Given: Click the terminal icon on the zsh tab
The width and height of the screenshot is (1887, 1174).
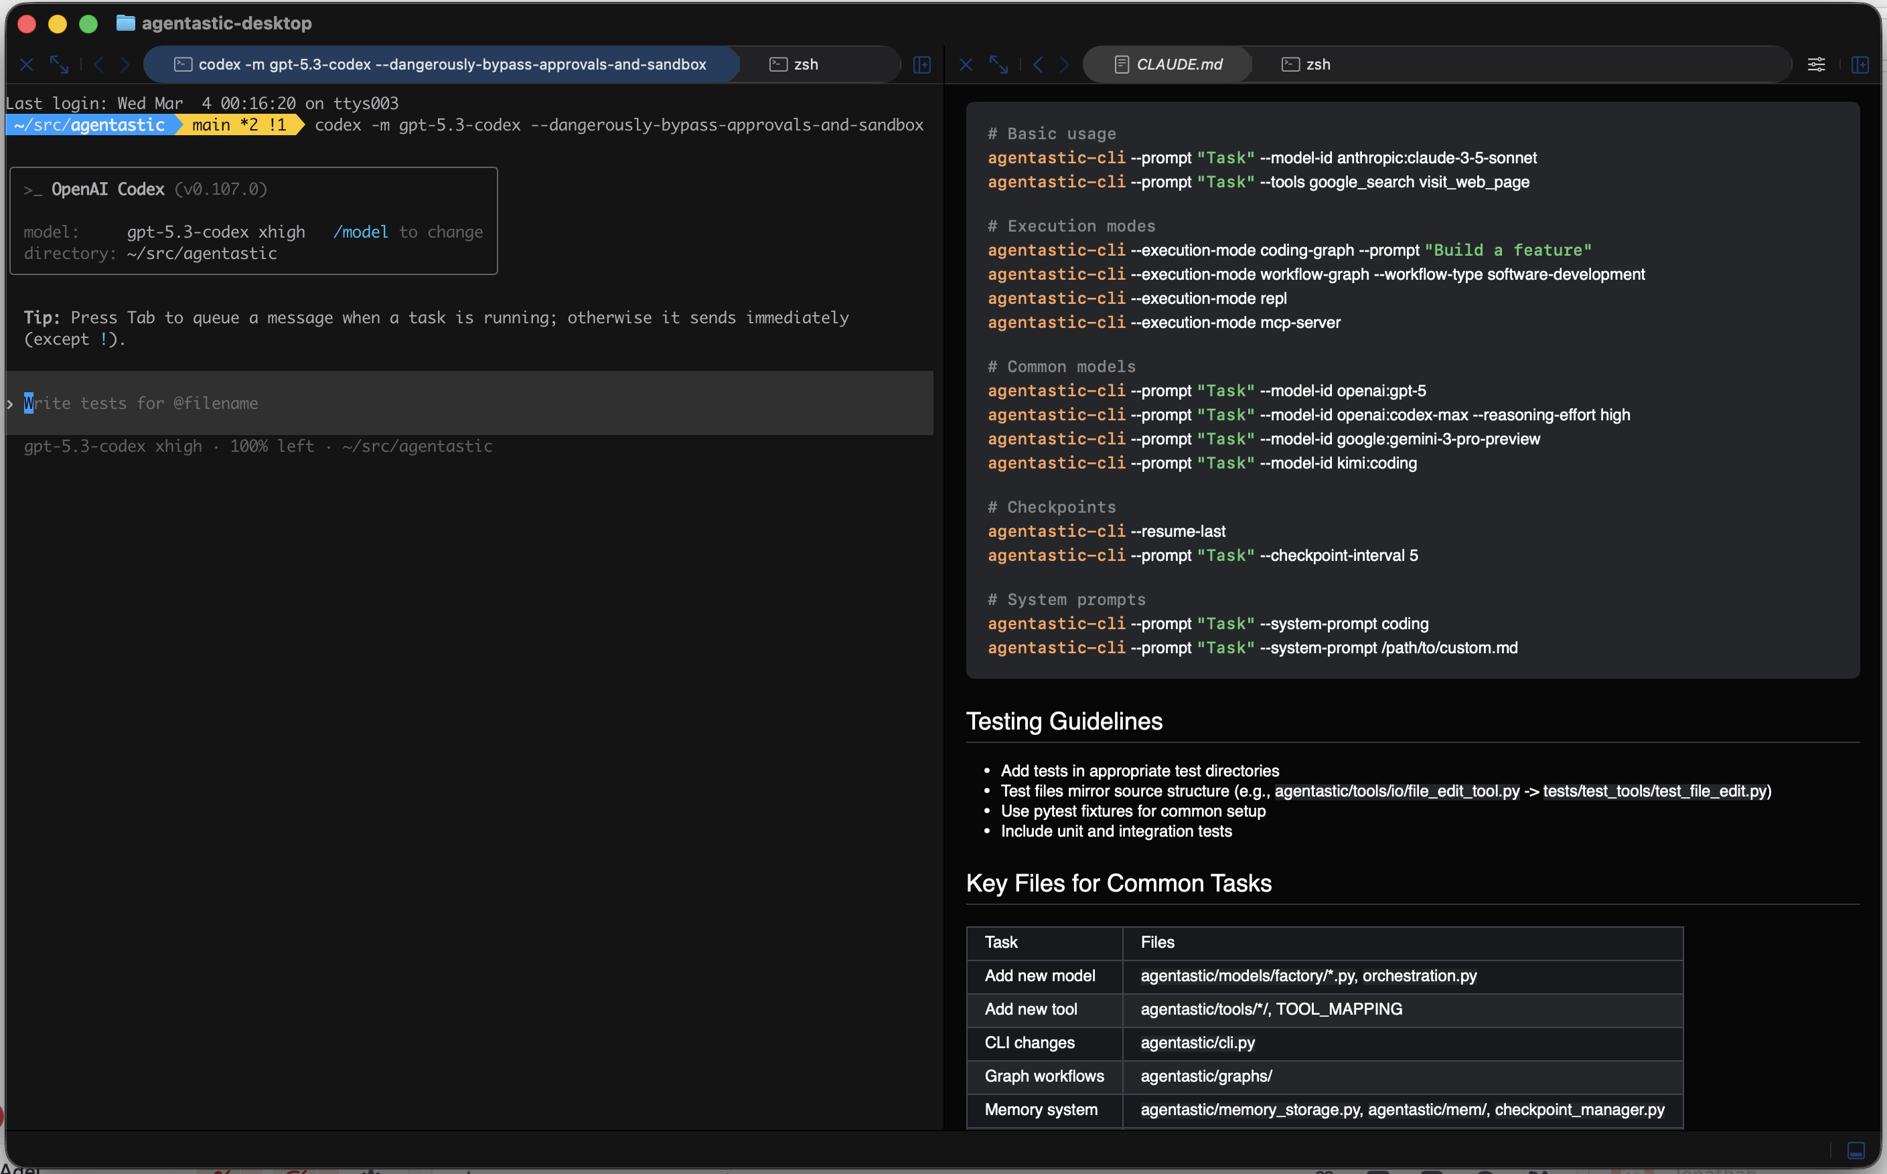Looking at the screenshot, I should pos(778,64).
